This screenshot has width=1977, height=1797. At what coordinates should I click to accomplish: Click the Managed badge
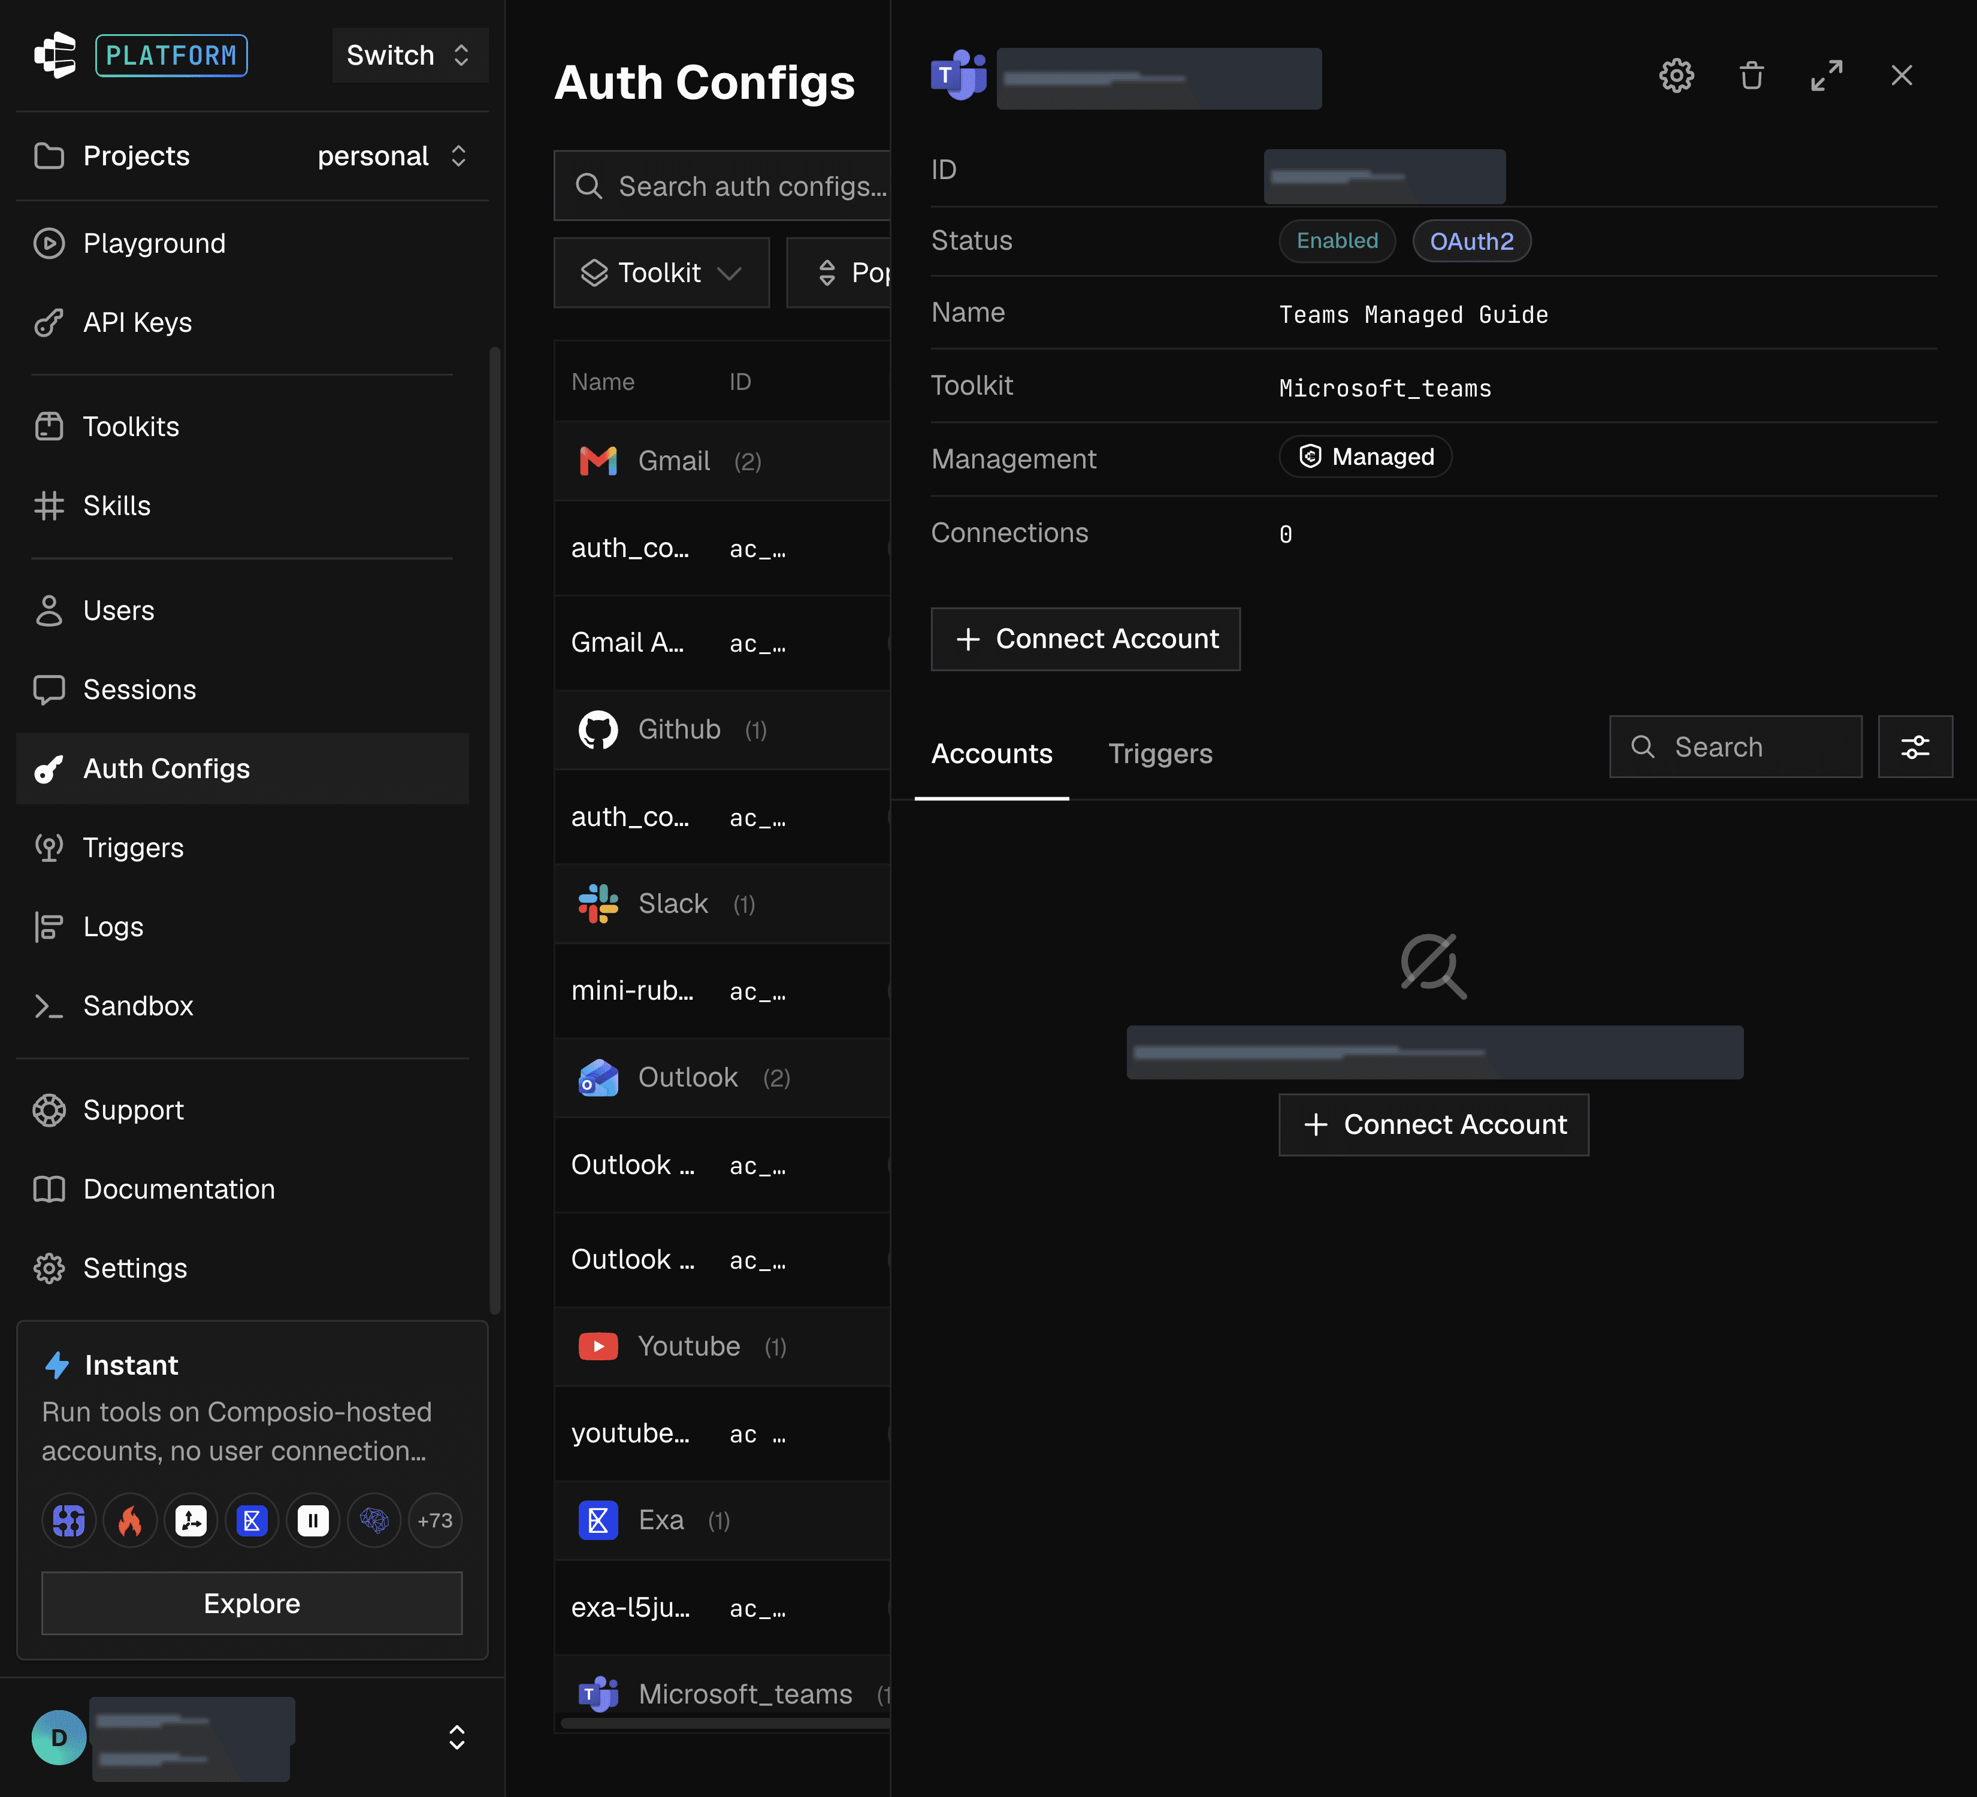[x=1365, y=457]
